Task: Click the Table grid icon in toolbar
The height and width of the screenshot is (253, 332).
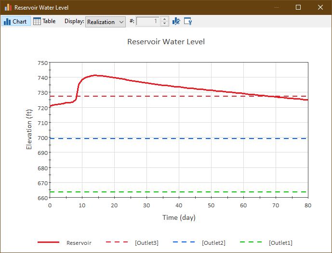Action: coord(37,21)
